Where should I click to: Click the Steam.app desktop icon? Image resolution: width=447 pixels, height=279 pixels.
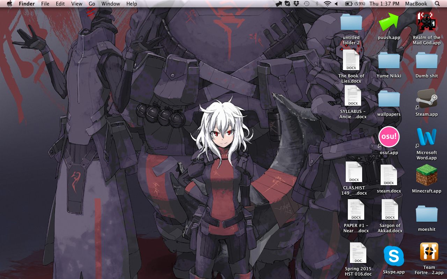tap(426, 99)
